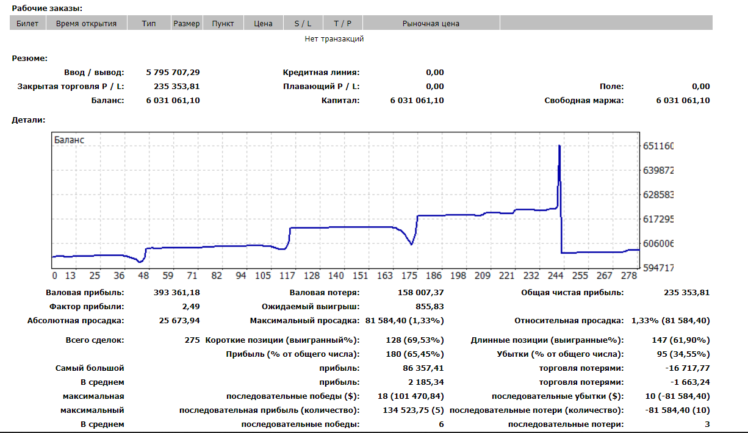This screenshot has width=748, height=433.
Task: Click the 'Пункт' column header
Action: click(x=223, y=24)
